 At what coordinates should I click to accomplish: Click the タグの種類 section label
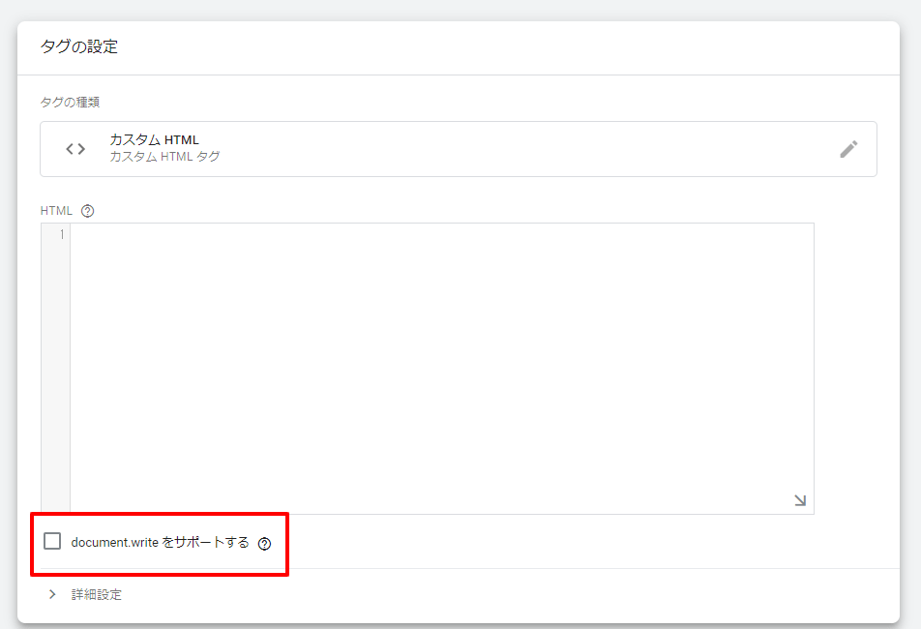pyautogui.click(x=69, y=102)
